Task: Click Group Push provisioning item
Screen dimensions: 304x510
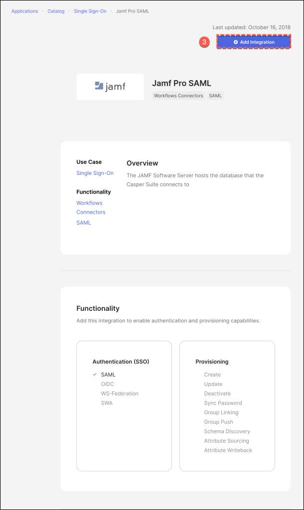Action: click(218, 422)
